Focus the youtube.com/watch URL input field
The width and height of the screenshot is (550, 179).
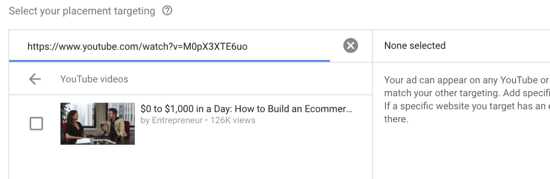pyautogui.click(x=170, y=46)
